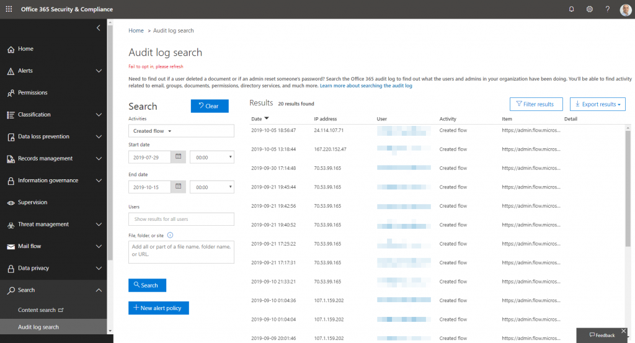The image size is (635, 343).
Task: Click the New alert policy button
Action: [x=158, y=308]
